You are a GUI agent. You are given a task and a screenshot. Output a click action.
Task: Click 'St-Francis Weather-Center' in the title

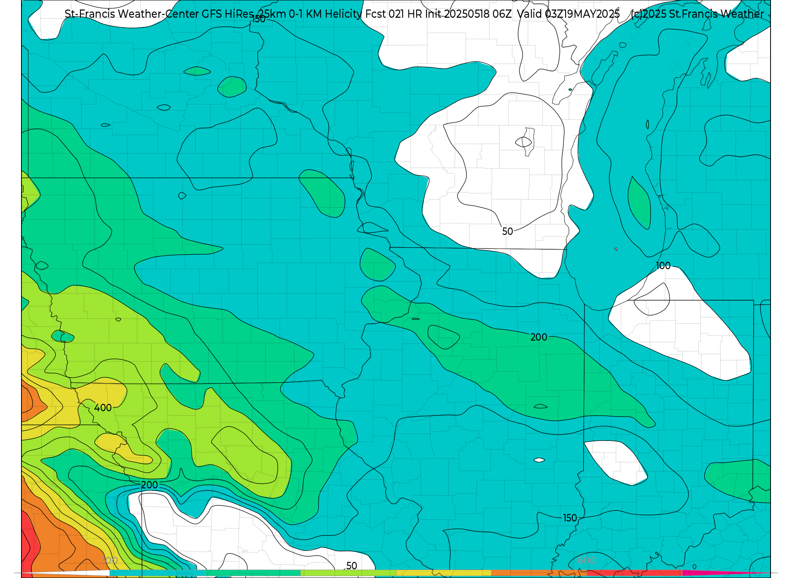[x=132, y=14]
